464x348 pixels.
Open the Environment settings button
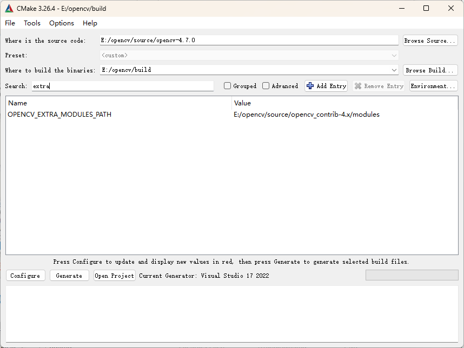click(434, 86)
